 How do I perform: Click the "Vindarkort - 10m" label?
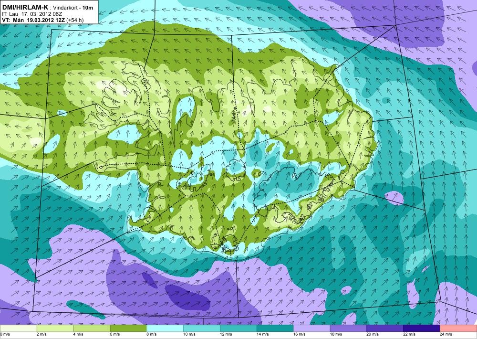coord(73,8)
